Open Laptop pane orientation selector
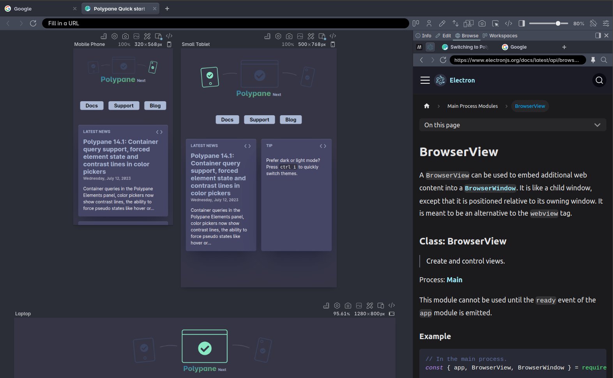Screen dimensions: 613x378 click(x=392, y=314)
